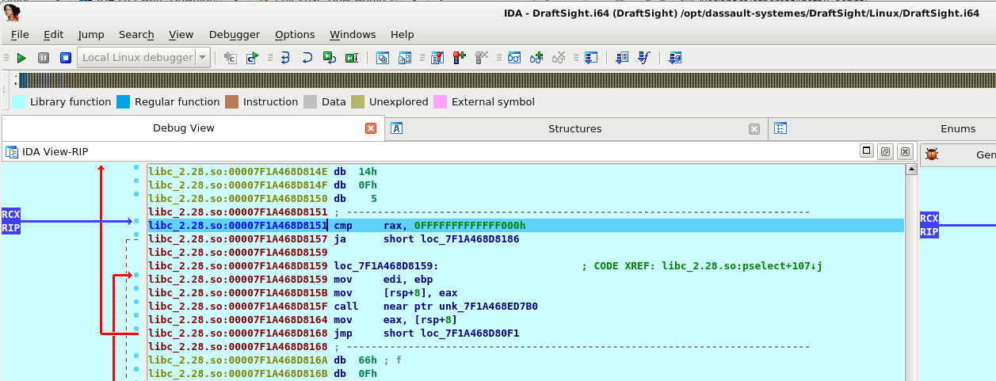This screenshot has height=381, width=996.
Task: Open the Edit menu
Action: pos(54,34)
